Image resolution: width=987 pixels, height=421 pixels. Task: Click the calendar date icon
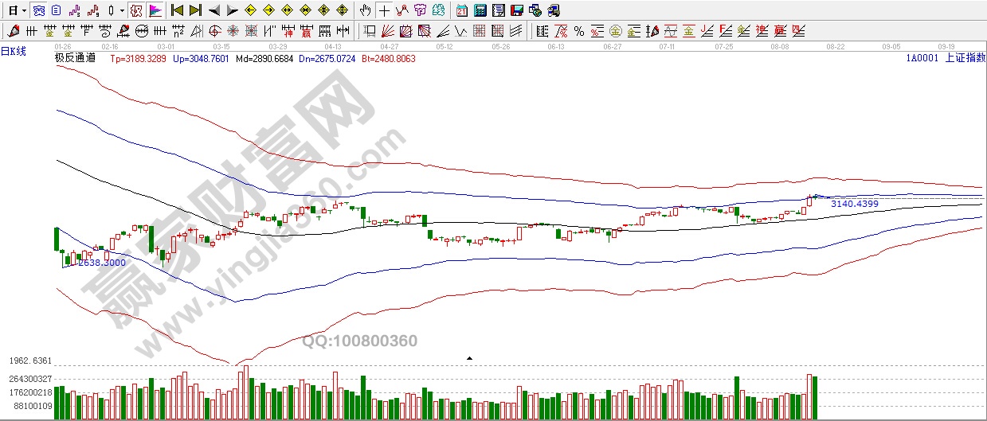462,10
